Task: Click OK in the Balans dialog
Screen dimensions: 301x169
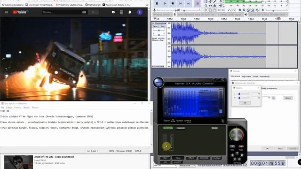Action: [x=245, y=103]
